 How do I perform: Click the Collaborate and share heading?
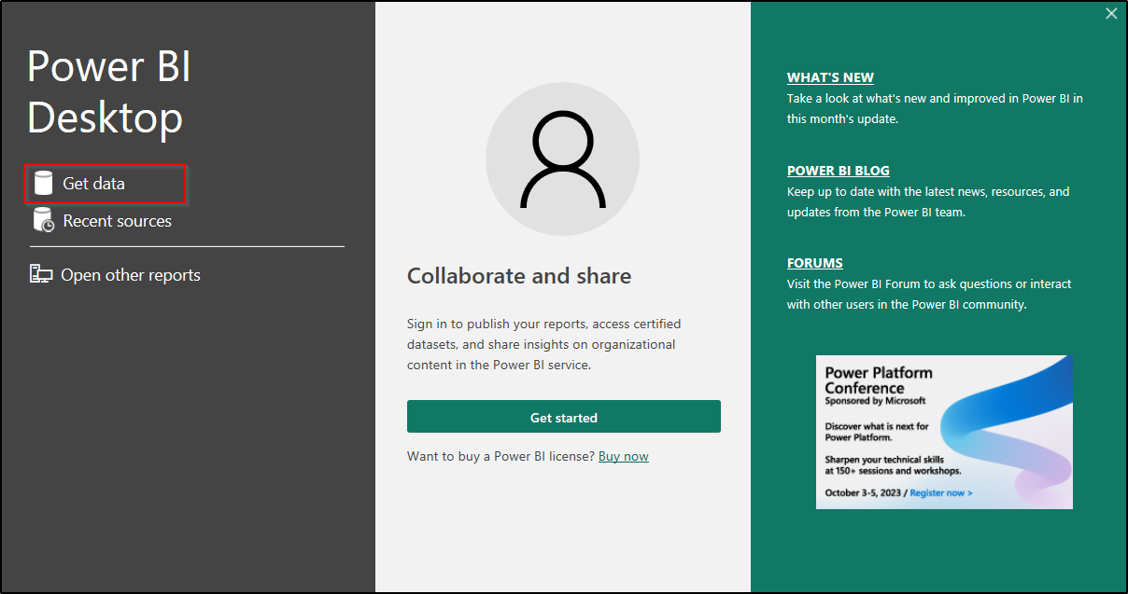pos(519,276)
